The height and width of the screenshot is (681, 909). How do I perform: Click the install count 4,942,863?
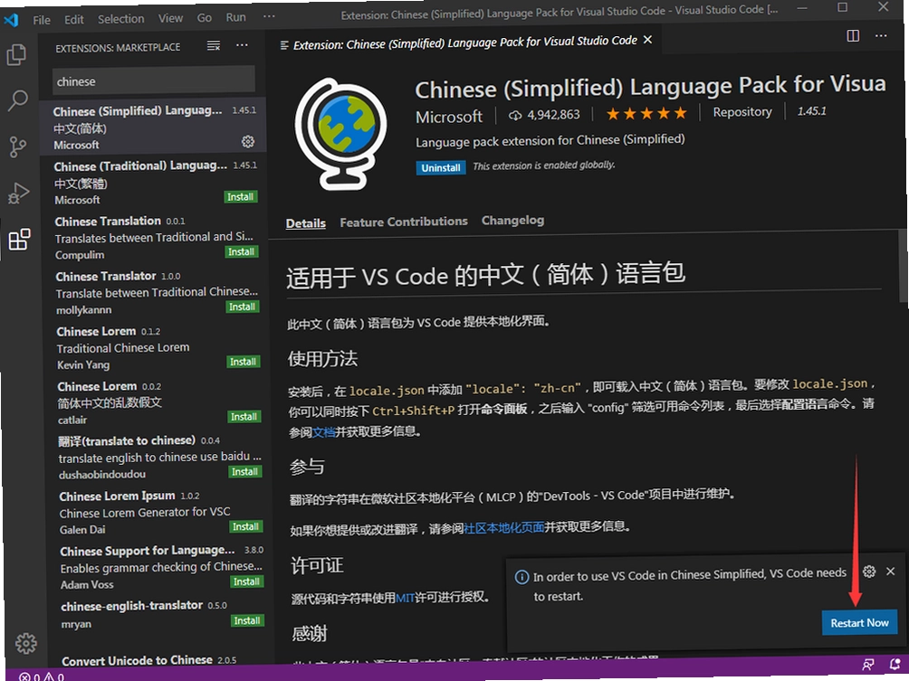544,115
